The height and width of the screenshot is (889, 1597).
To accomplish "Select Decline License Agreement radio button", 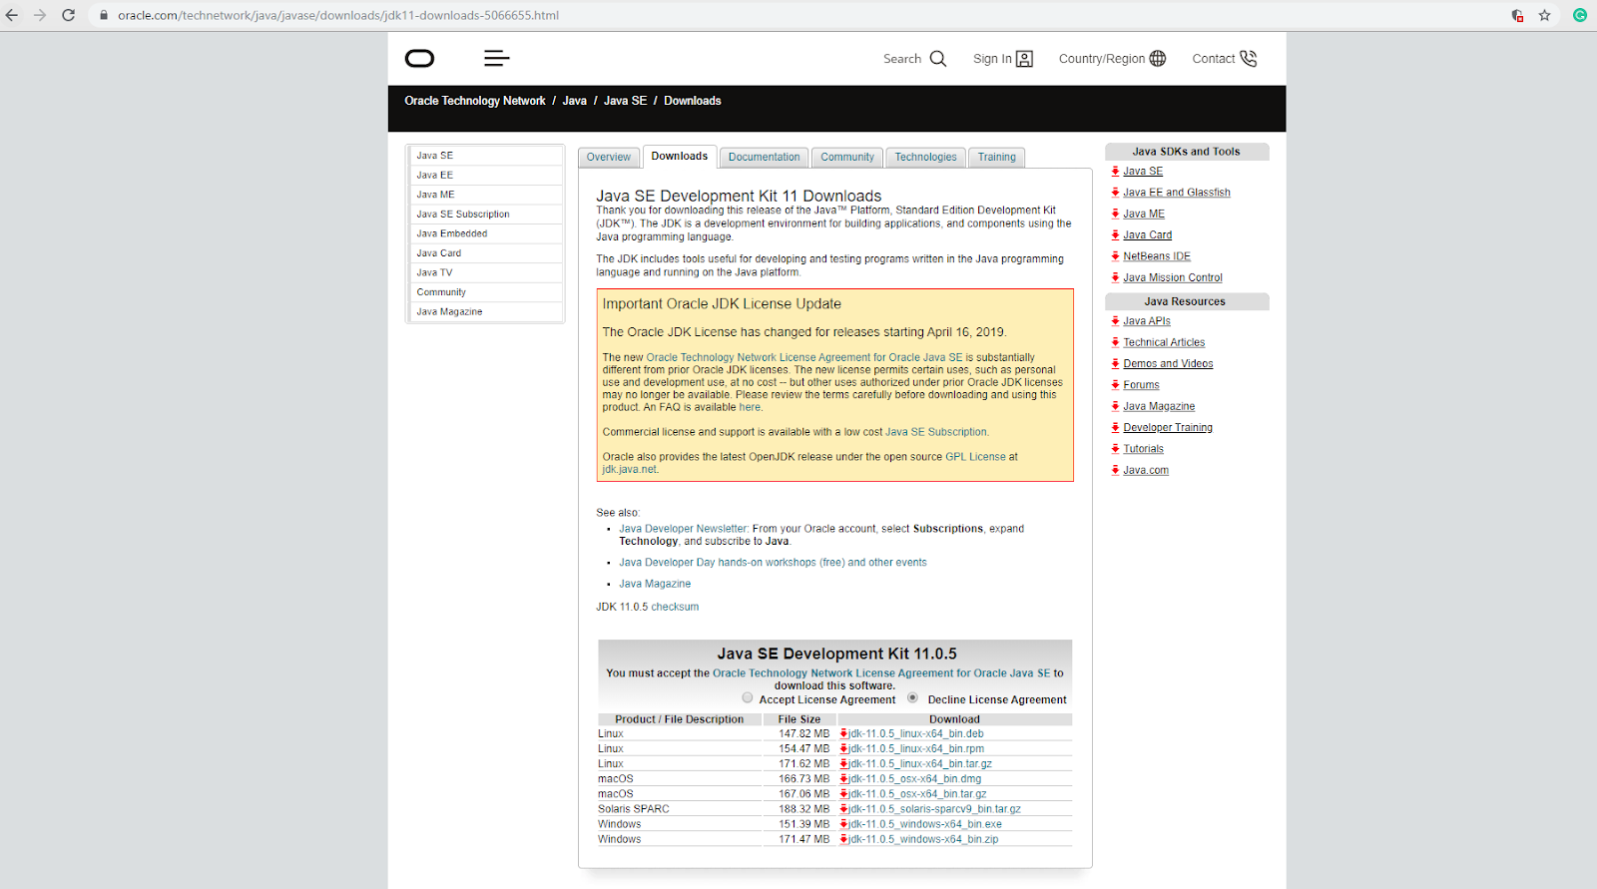I will click(912, 698).
